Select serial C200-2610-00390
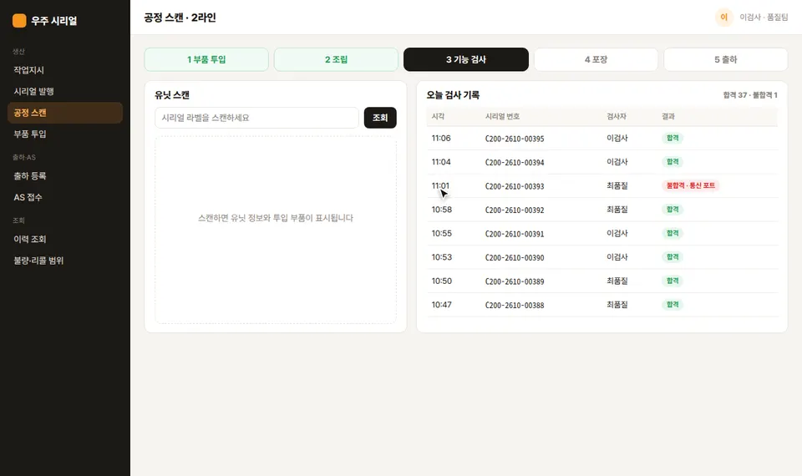The width and height of the screenshot is (802, 476). 515,257
